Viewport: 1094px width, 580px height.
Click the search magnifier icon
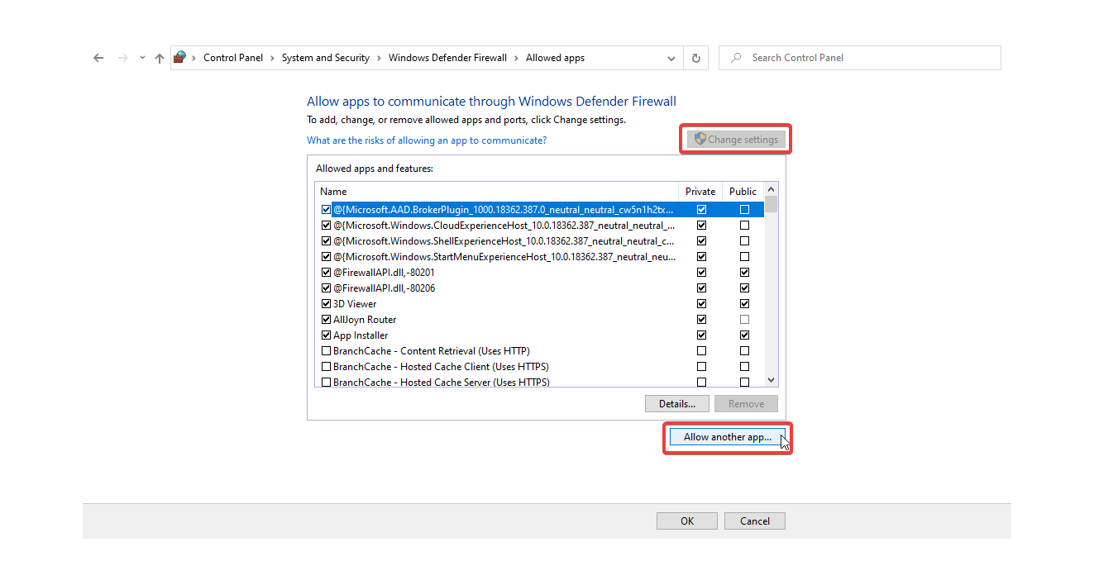point(734,58)
